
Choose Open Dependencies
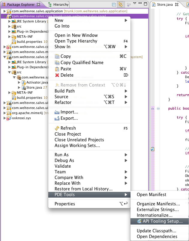tap(160, 237)
